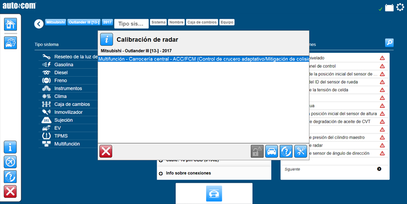407x204 pixels.
Task: Cancel the radar calibration dialog with red X
Action: tap(106, 151)
